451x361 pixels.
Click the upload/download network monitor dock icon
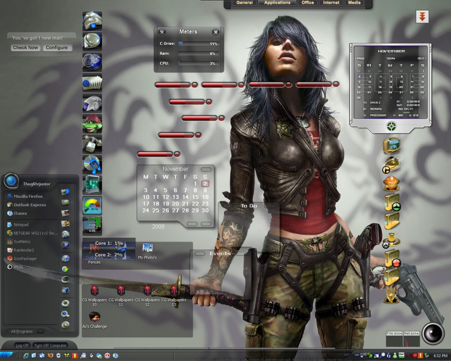92,225
